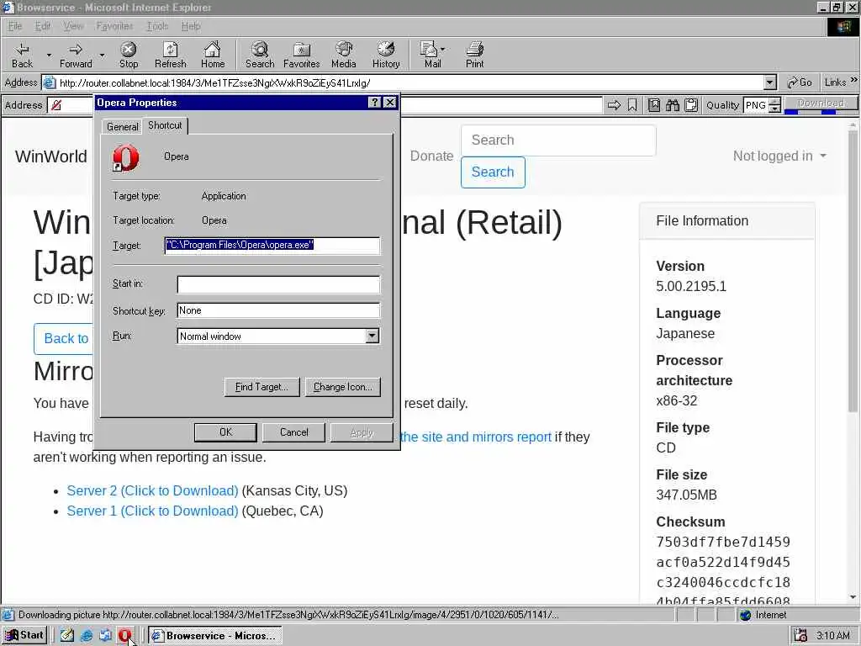Click the Browservice taskbar button
The height and width of the screenshot is (646, 861).
coord(215,636)
